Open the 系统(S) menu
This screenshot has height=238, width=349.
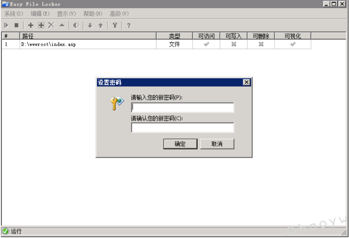(14, 14)
